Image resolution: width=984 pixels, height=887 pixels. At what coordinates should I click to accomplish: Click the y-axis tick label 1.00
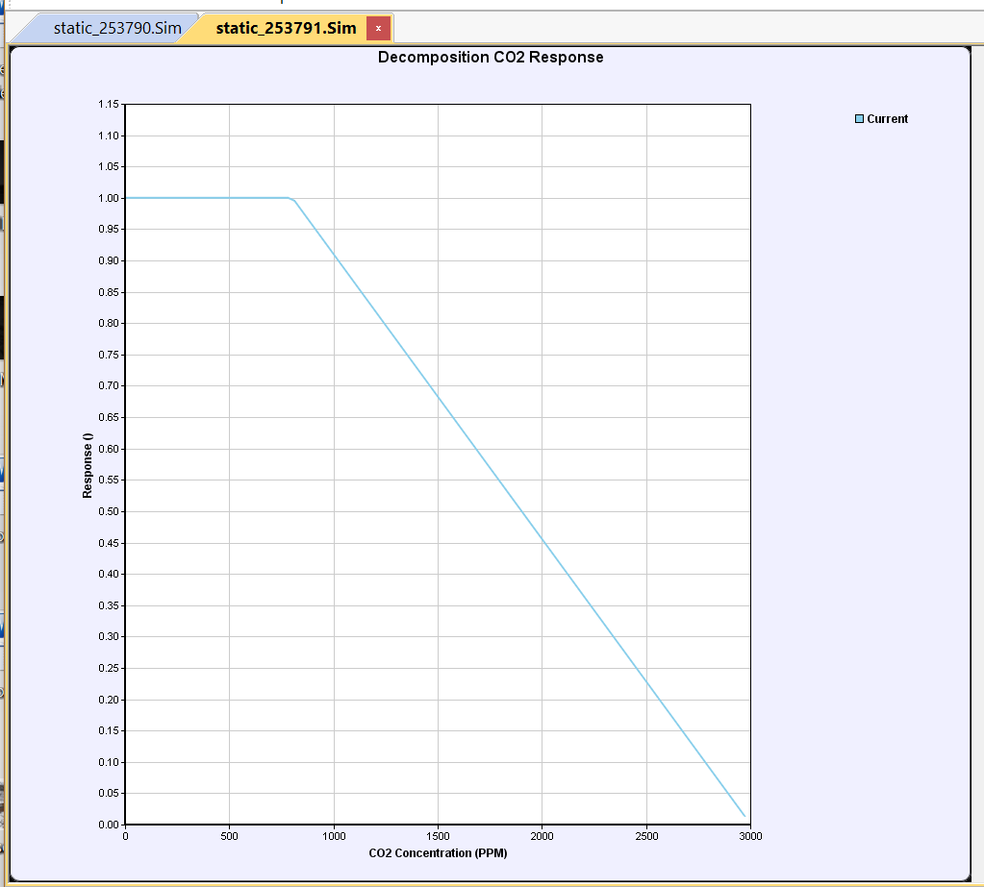click(109, 198)
